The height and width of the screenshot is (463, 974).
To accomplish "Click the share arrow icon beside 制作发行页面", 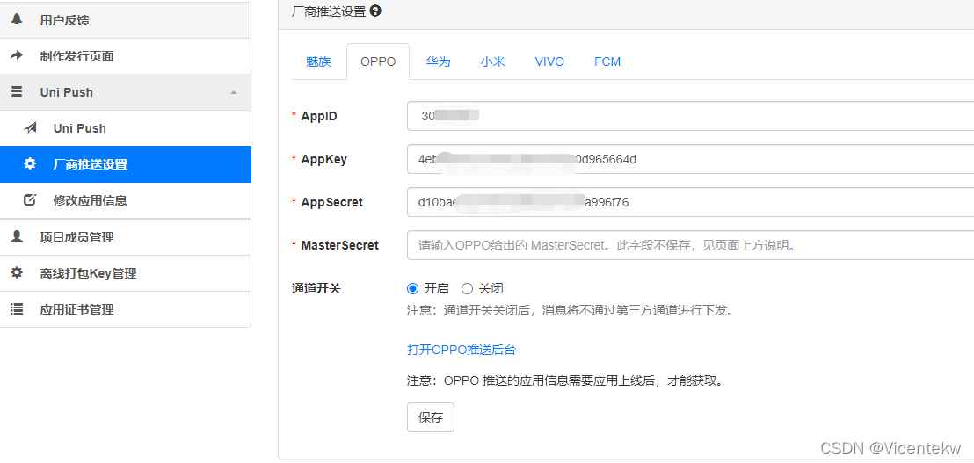I will click(x=17, y=56).
